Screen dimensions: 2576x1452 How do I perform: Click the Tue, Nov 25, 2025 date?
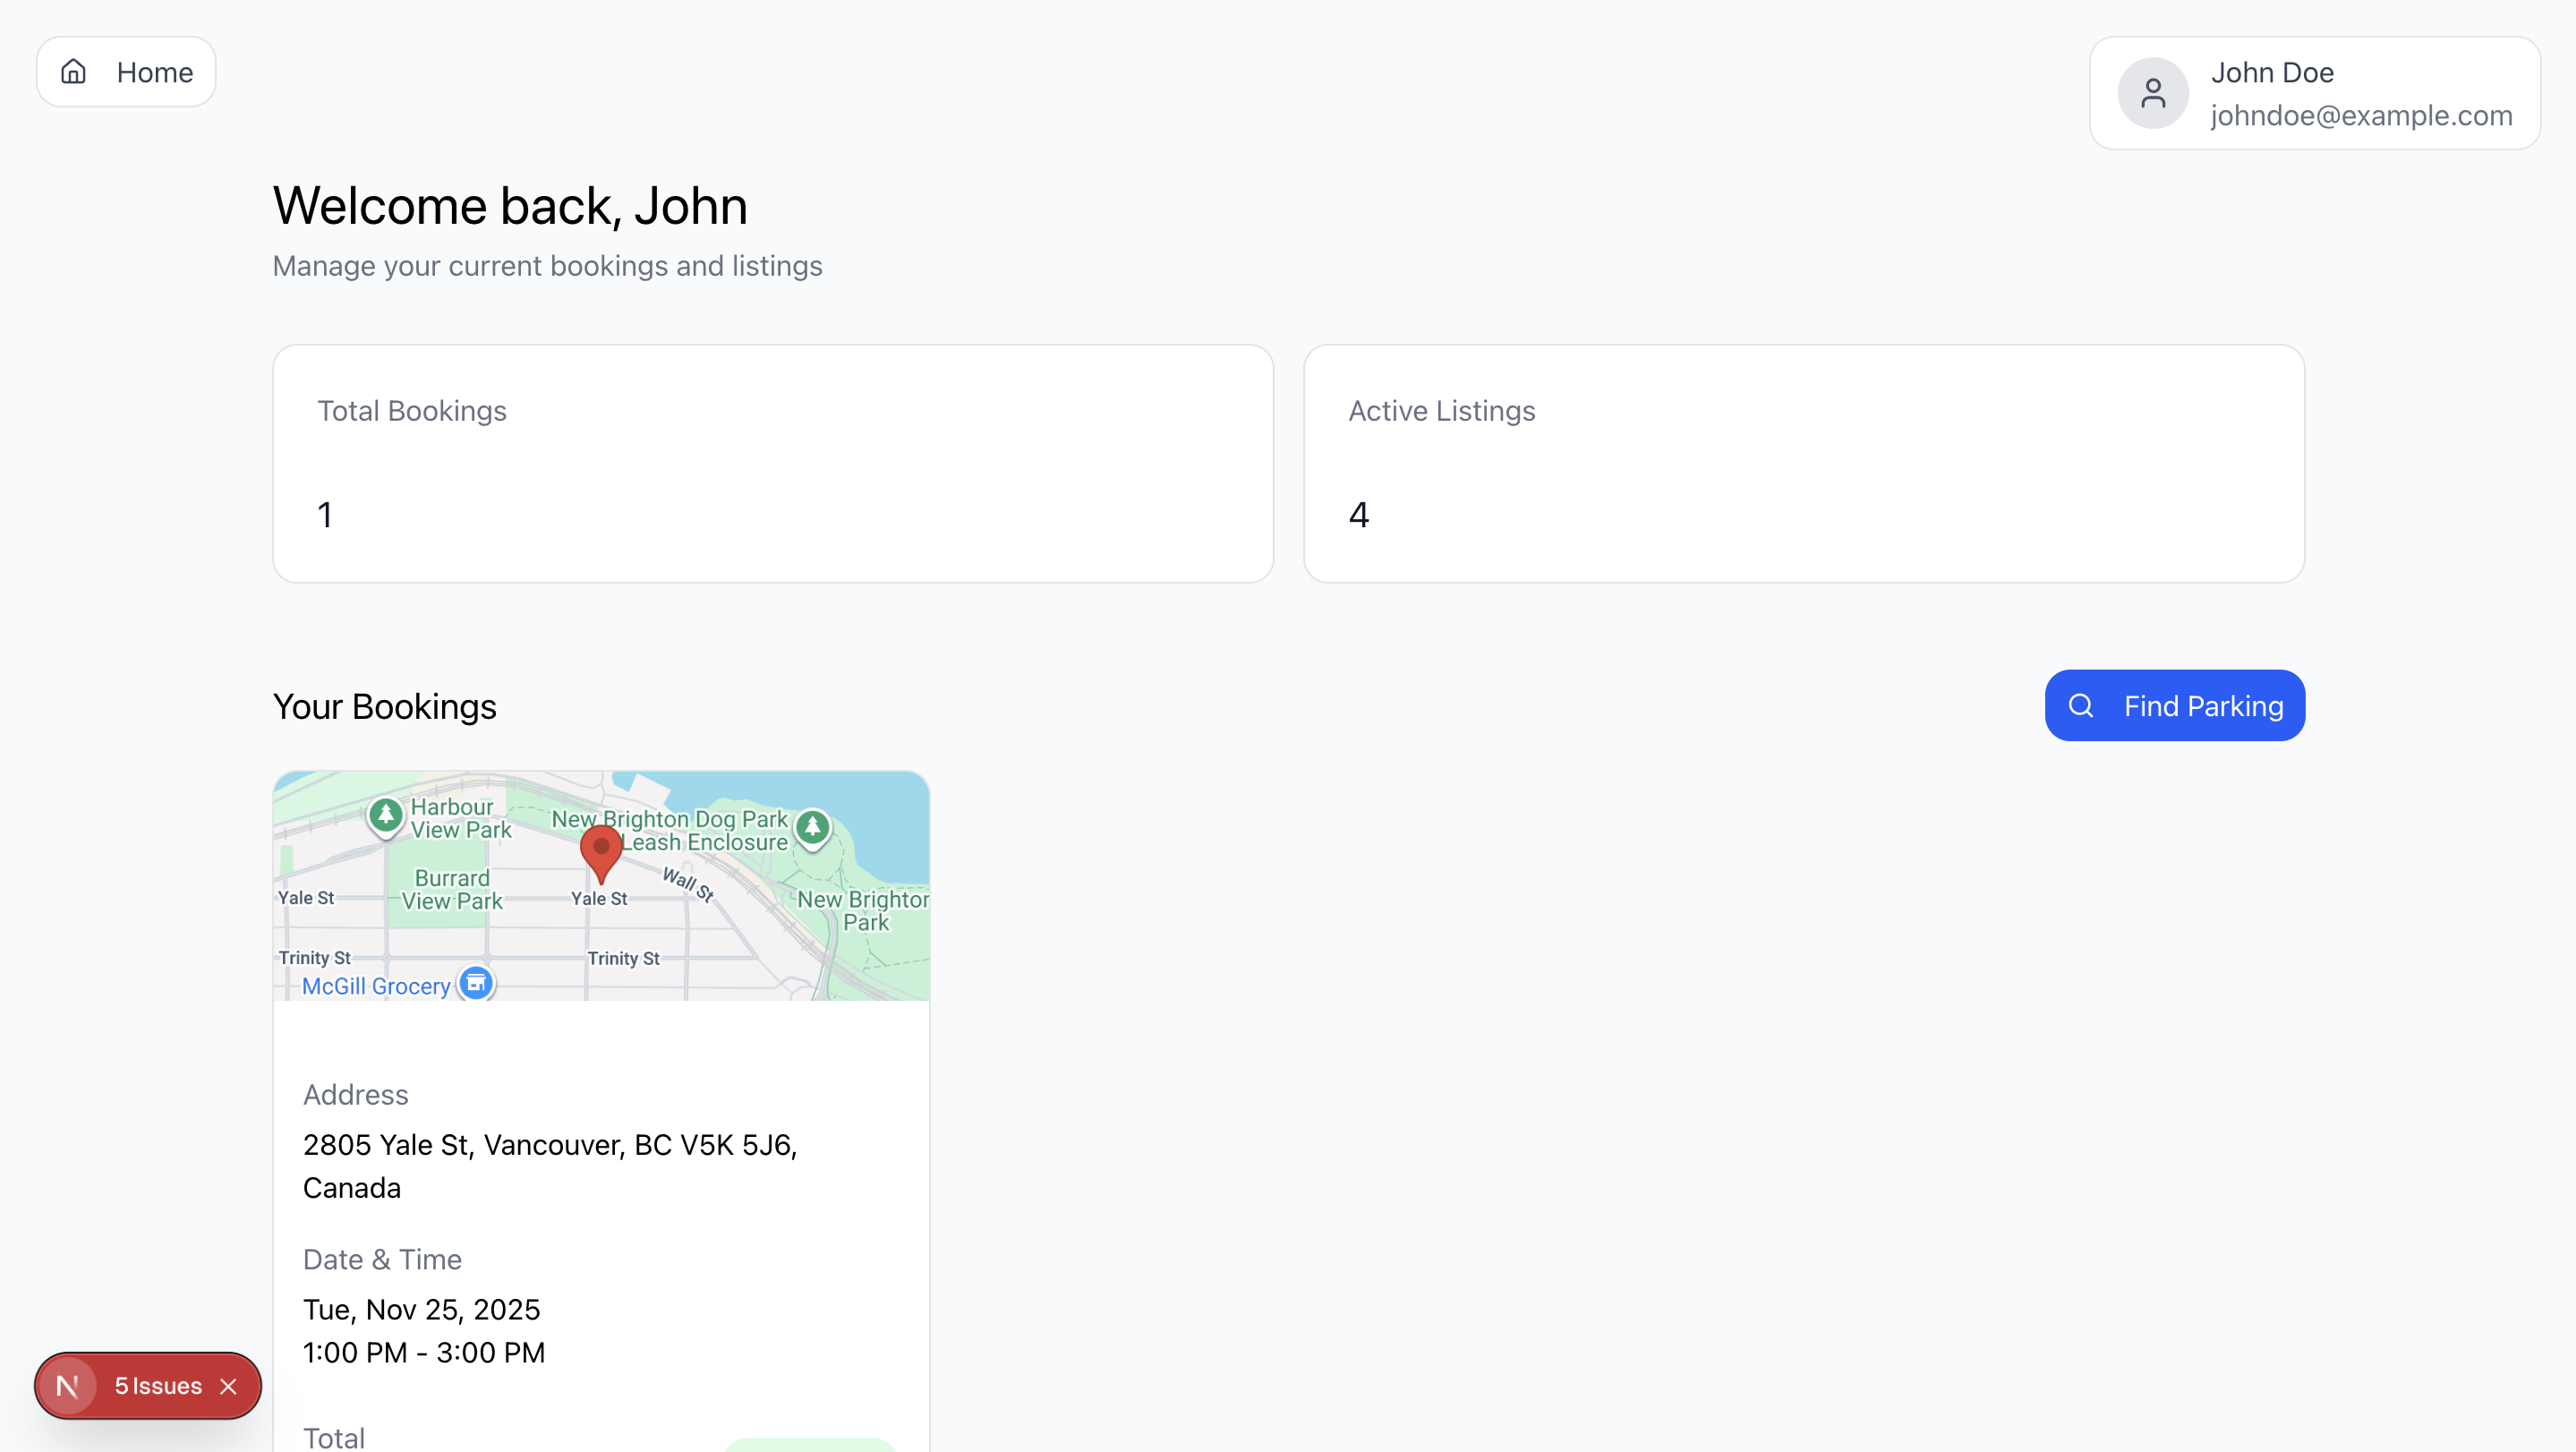[421, 1309]
